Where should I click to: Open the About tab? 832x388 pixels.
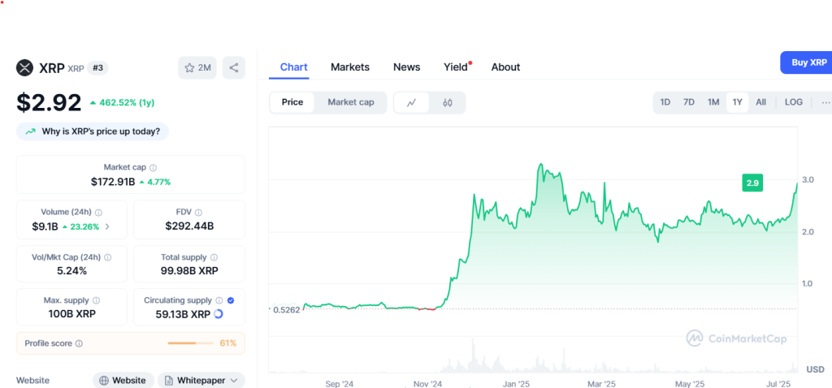click(505, 67)
